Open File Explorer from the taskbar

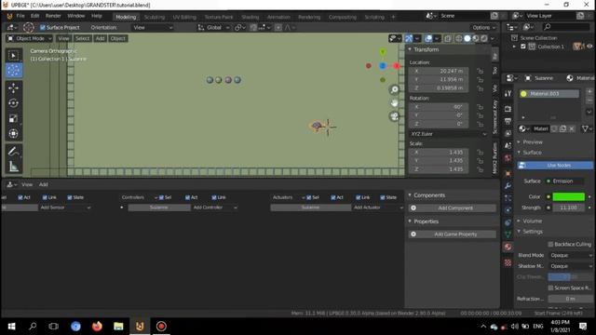click(118, 327)
